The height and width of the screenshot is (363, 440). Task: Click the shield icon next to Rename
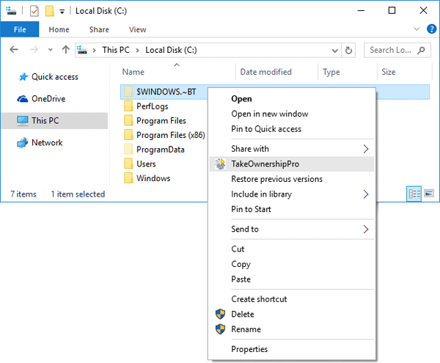coord(219,329)
